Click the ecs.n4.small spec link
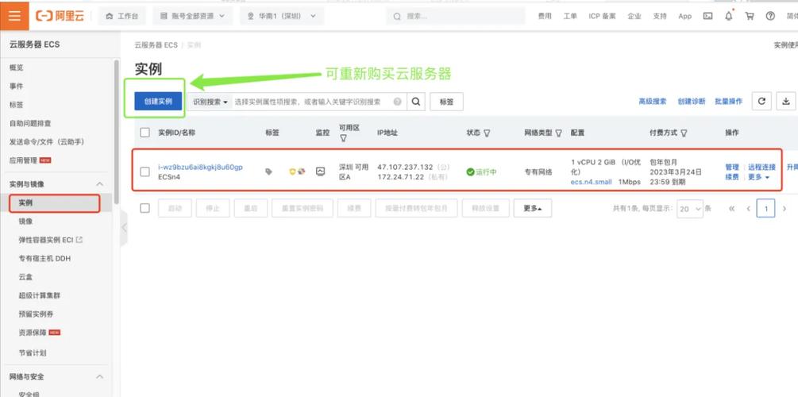Image resolution: width=798 pixels, height=397 pixels. pos(592,182)
